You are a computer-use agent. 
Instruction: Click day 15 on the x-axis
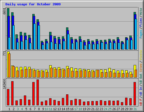coord(67,109)
